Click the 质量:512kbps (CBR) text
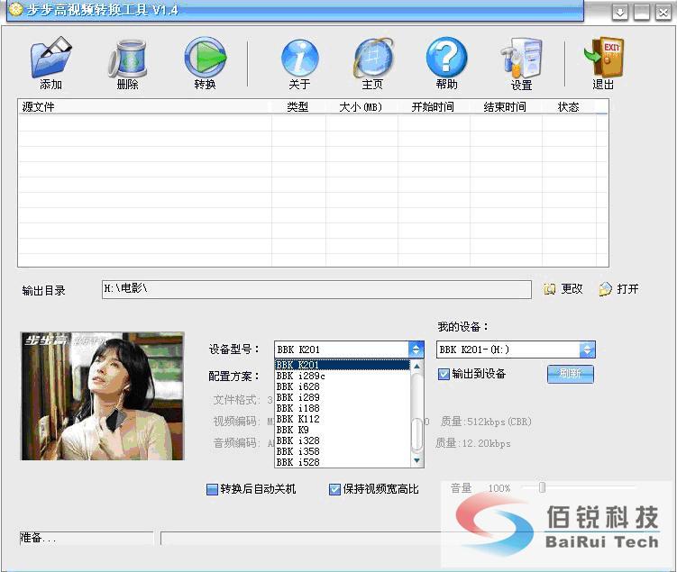The image size is (677, 572). point(486,422)
